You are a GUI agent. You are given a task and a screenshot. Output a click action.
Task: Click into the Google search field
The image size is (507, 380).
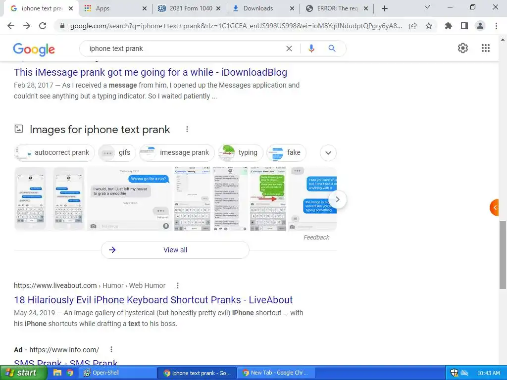184,48
